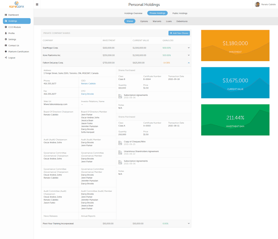The image size is (278, 239).
Task: Expand the Kore Platforms Inc. row
Action: pyautogui.click(x=189, y=55)
